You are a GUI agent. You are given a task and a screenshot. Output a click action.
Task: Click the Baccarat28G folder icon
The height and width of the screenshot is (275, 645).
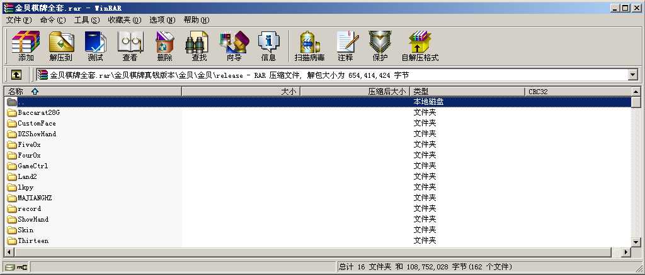(x=11, y=113)
